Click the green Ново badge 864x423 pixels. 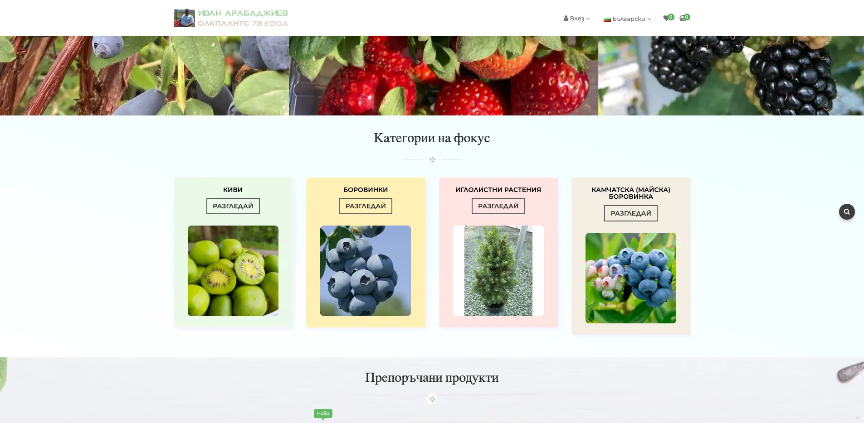point(323,413)
